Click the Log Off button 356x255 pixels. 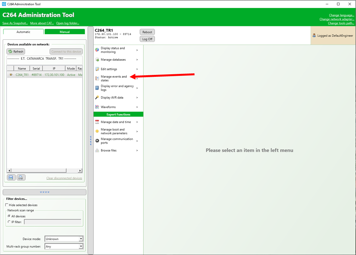(147, 39)
